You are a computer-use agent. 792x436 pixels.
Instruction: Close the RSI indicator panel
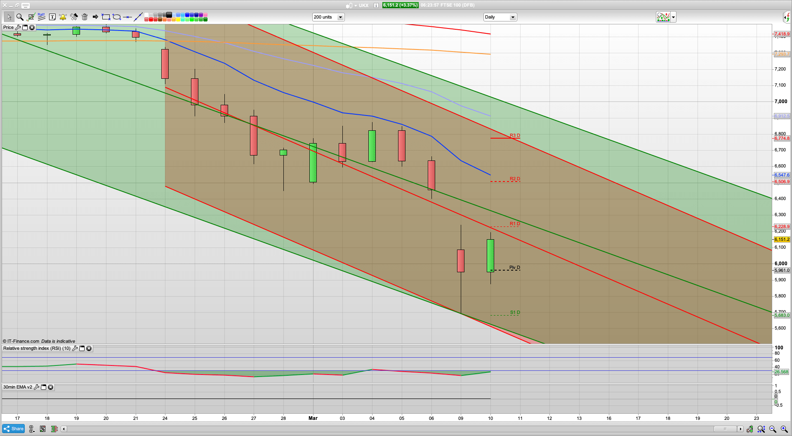(89, 349)
